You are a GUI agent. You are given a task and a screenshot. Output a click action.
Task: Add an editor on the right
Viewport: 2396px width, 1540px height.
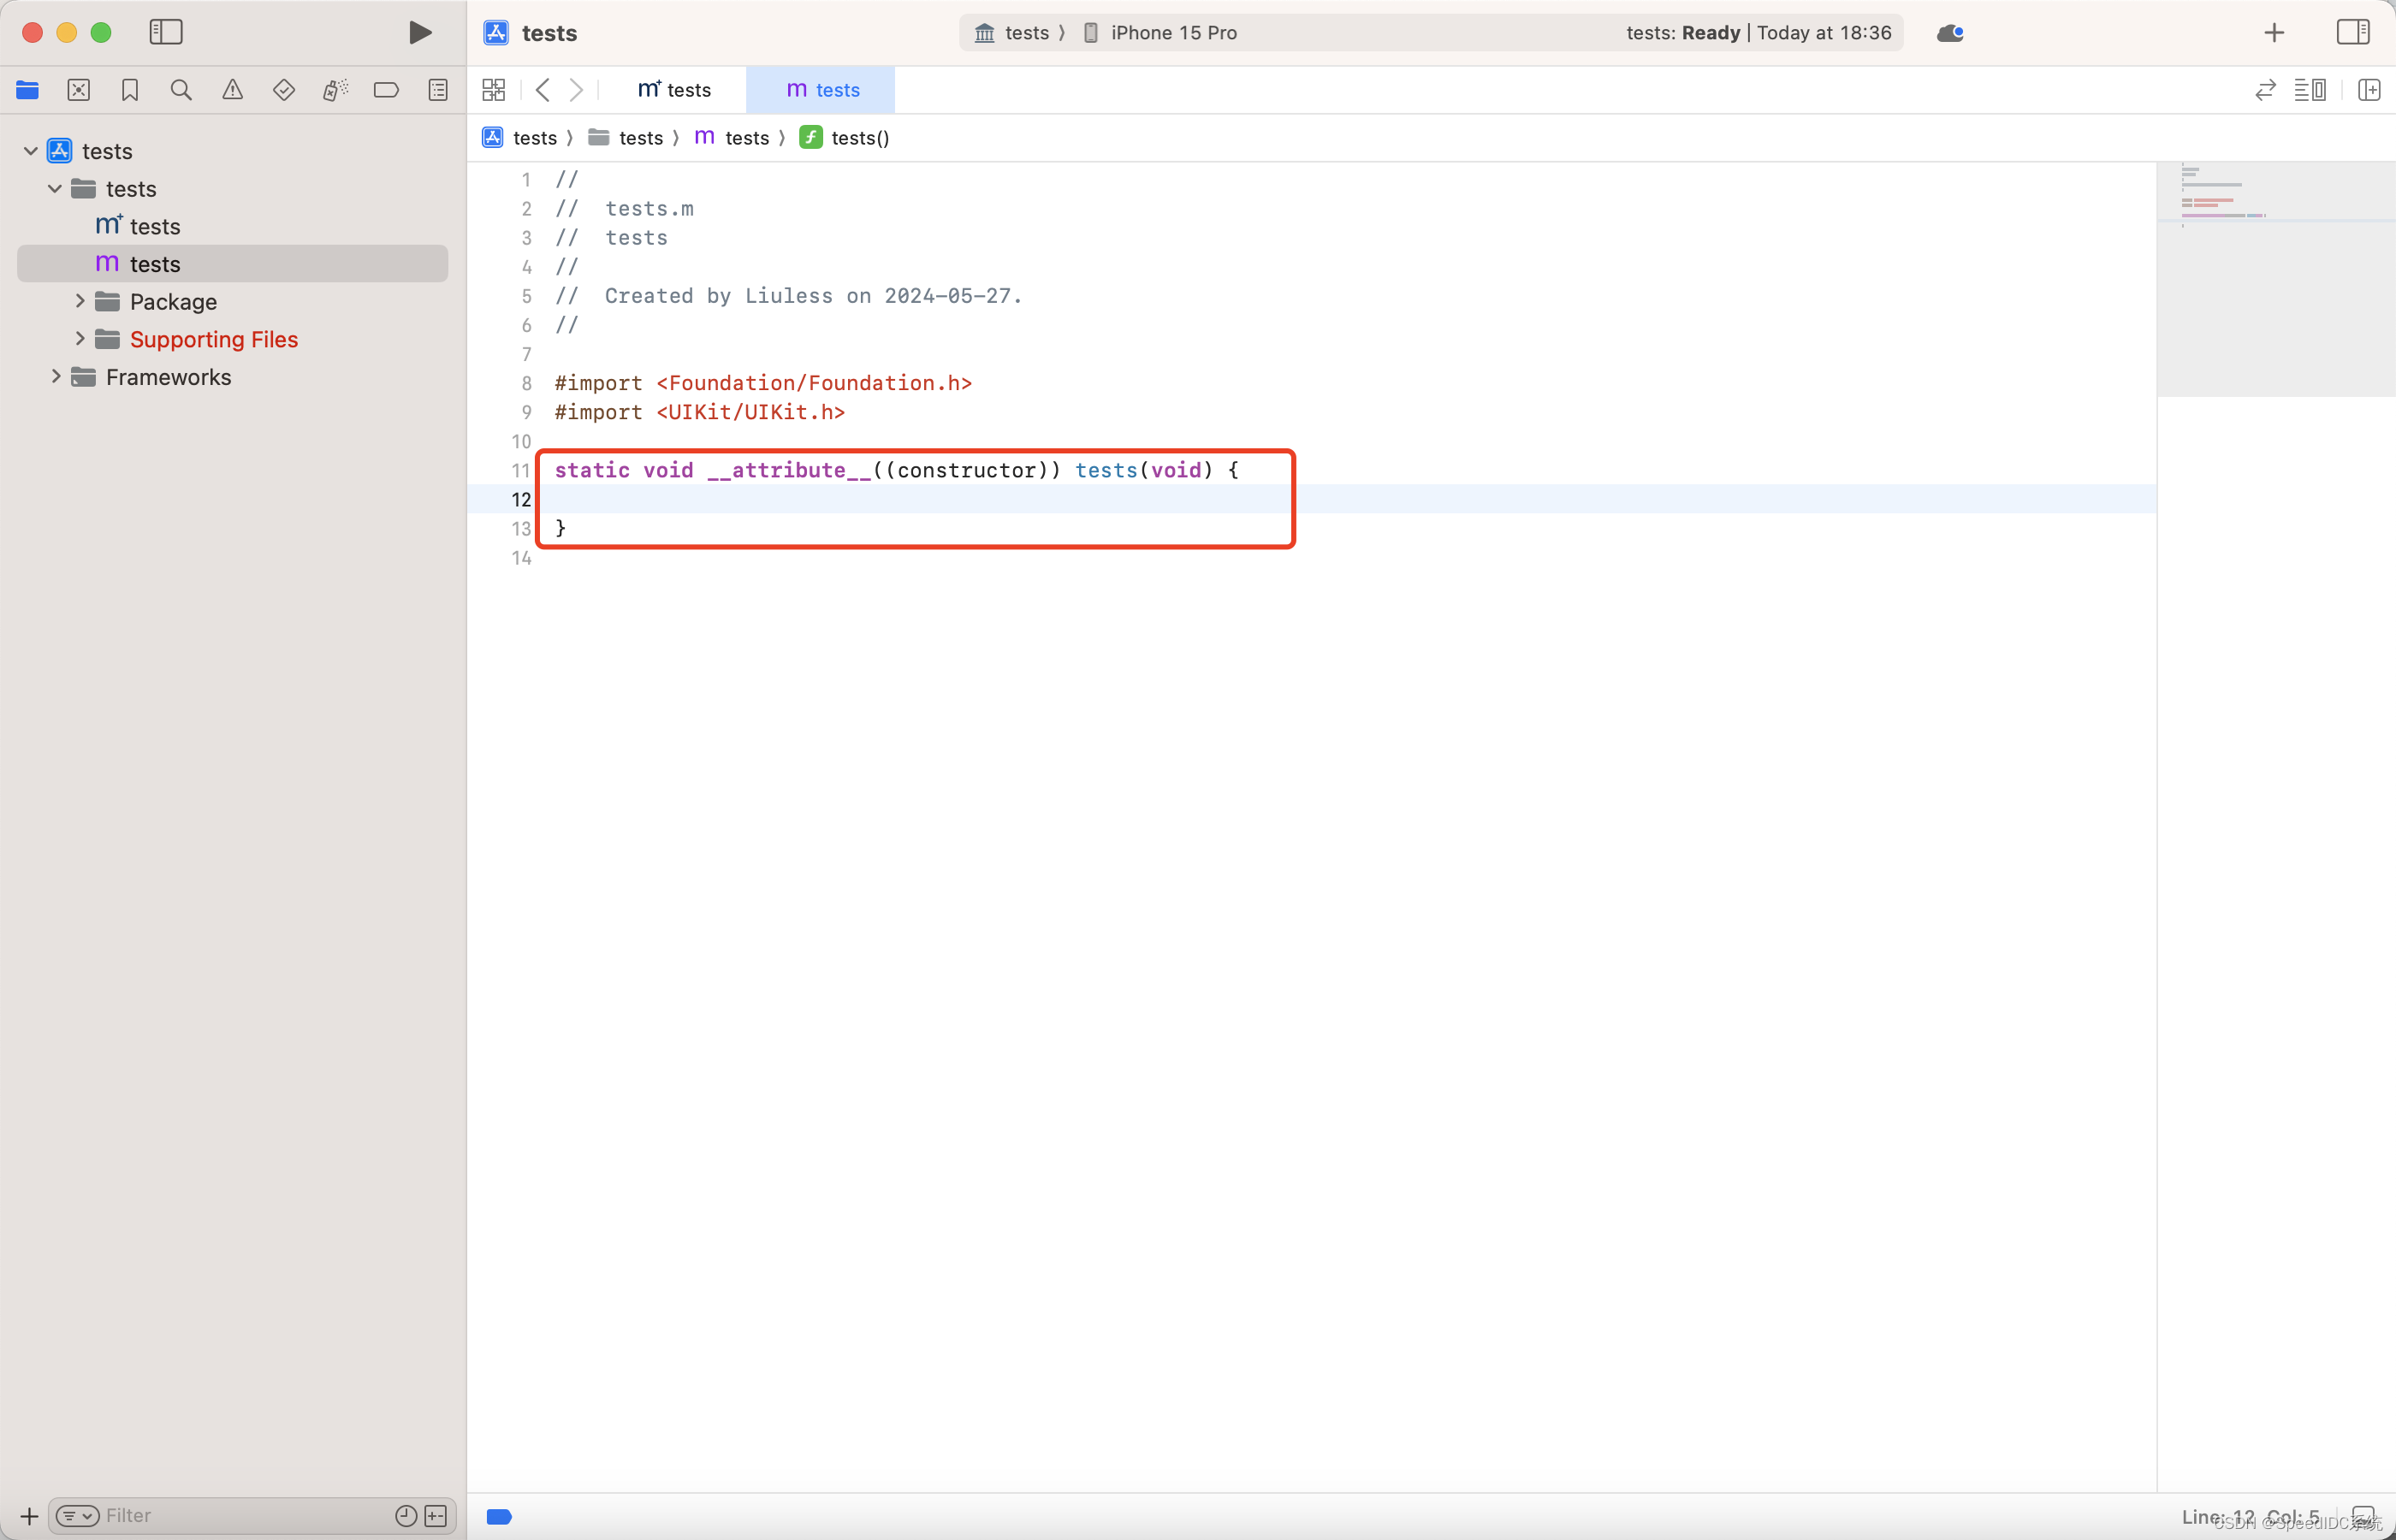pyautogui.click(x=2369, y=90)
